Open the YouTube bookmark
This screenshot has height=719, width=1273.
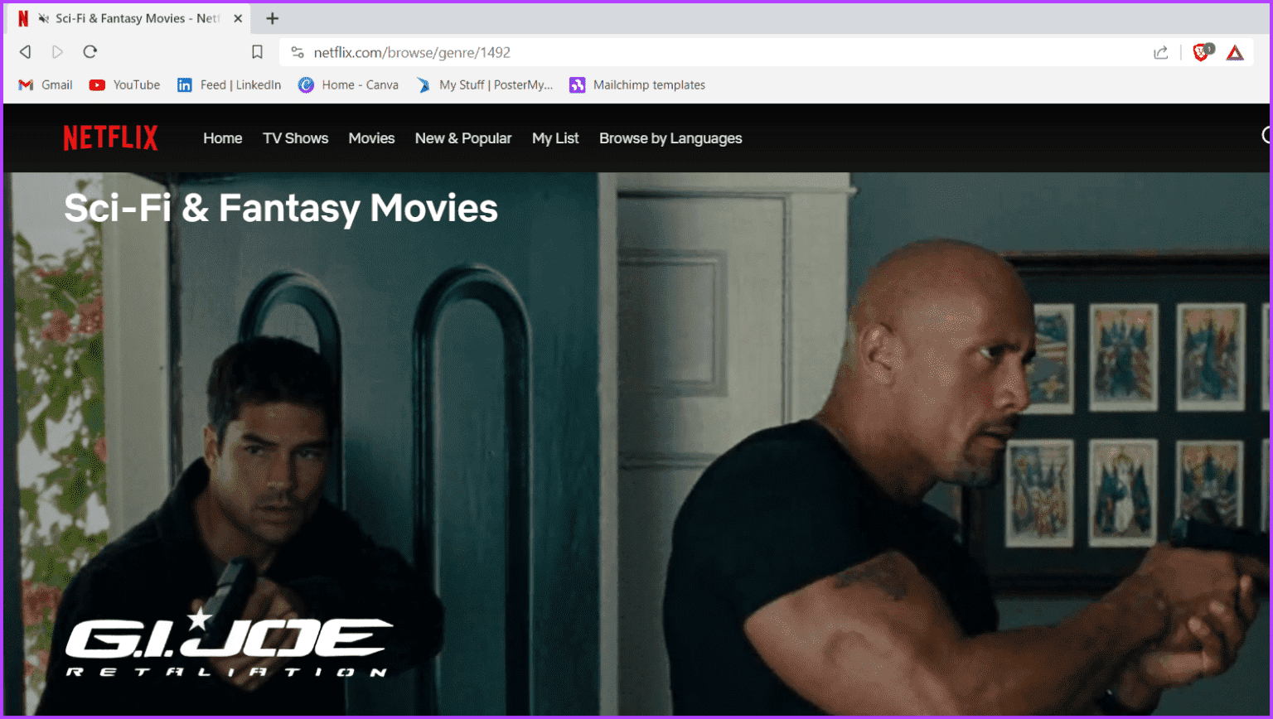click(x=124, y=84)
